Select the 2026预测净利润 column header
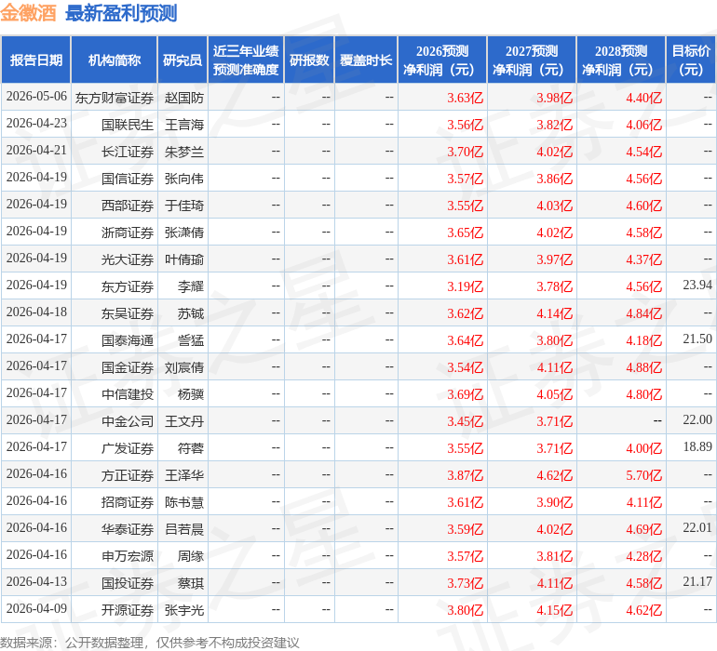Screen dimensions: 717x651 click(442, 60)
